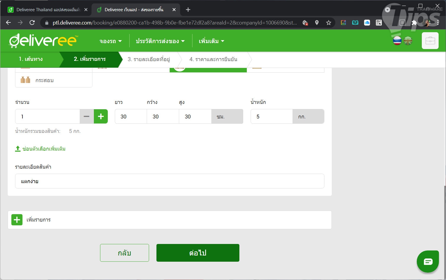Click the location pin icon in address bar
The height and width of the screenshot is (280, 446).
pyautogui.click(x=317, y=23)
